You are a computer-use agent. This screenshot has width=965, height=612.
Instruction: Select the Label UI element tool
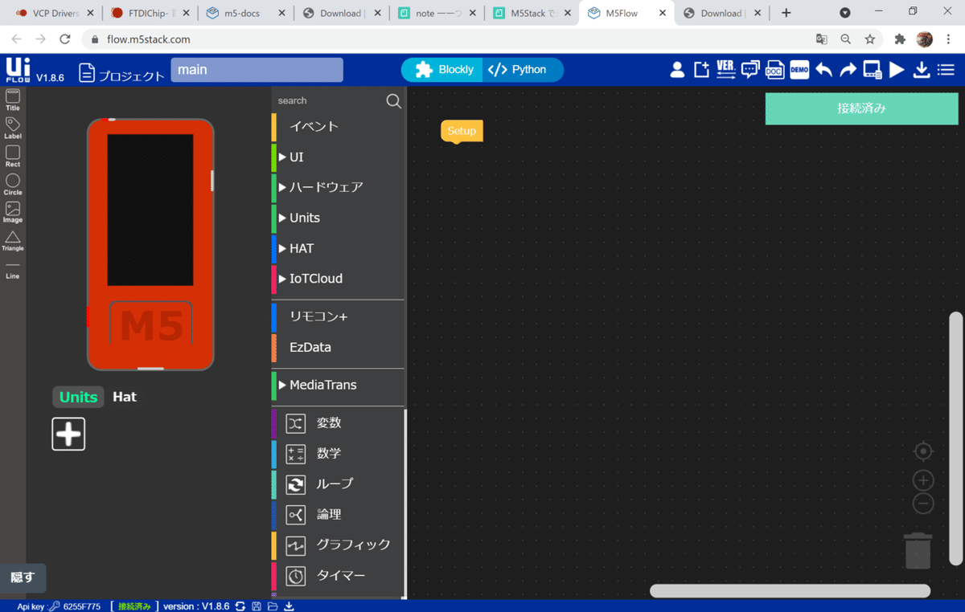click(13, 129)
